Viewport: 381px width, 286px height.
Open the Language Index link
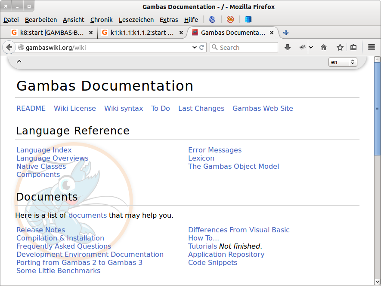(x=44, y=150)
